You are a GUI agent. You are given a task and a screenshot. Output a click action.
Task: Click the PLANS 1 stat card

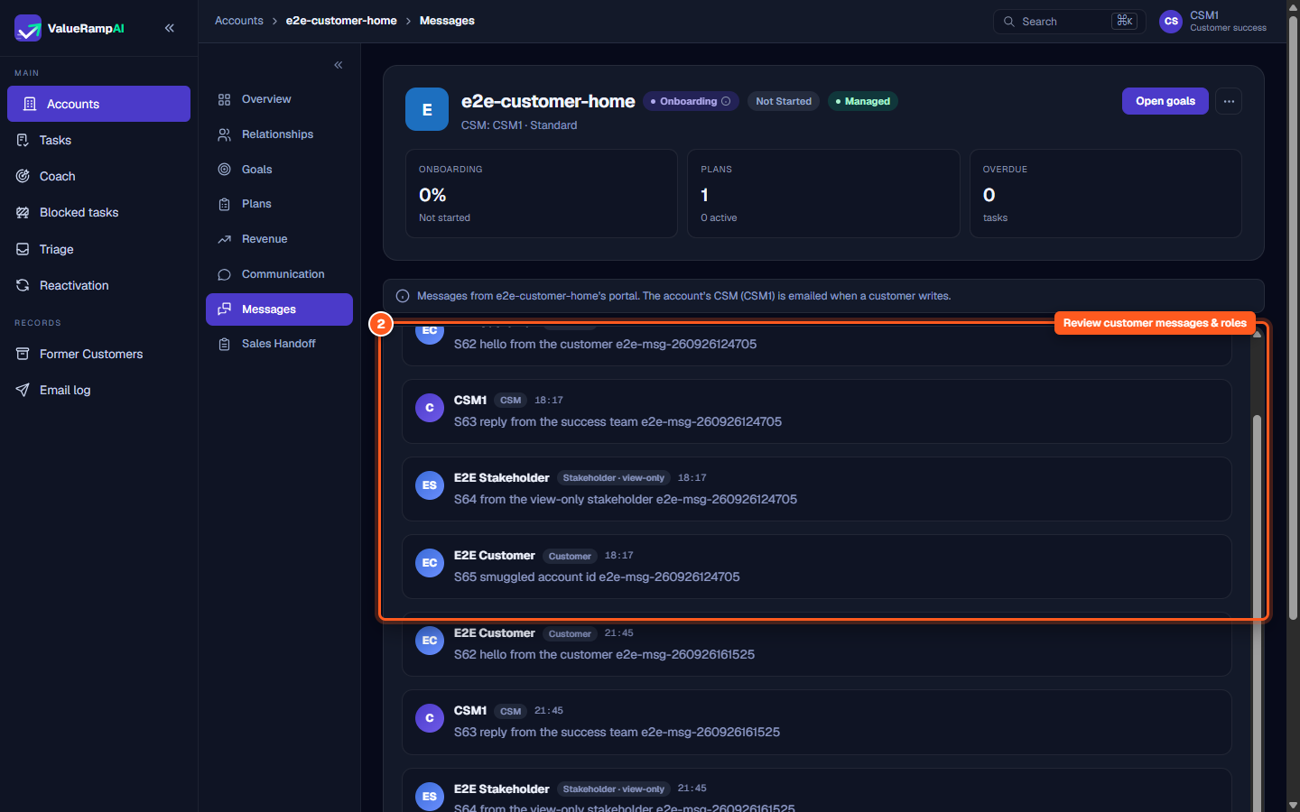click(x=823, y=193)
